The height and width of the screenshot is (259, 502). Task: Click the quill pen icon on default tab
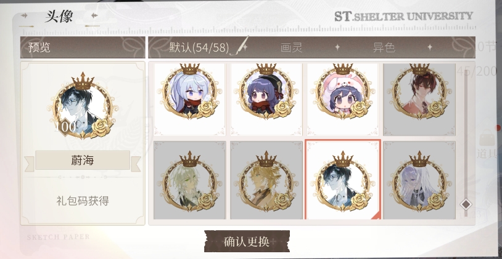pos(239,46)
